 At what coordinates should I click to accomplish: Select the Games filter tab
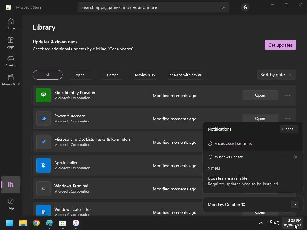point(112,75)
